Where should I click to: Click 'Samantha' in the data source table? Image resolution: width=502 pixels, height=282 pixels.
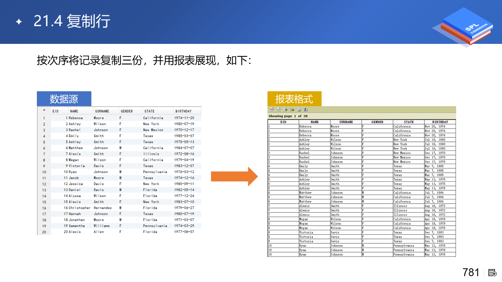(x=77, y=226)
